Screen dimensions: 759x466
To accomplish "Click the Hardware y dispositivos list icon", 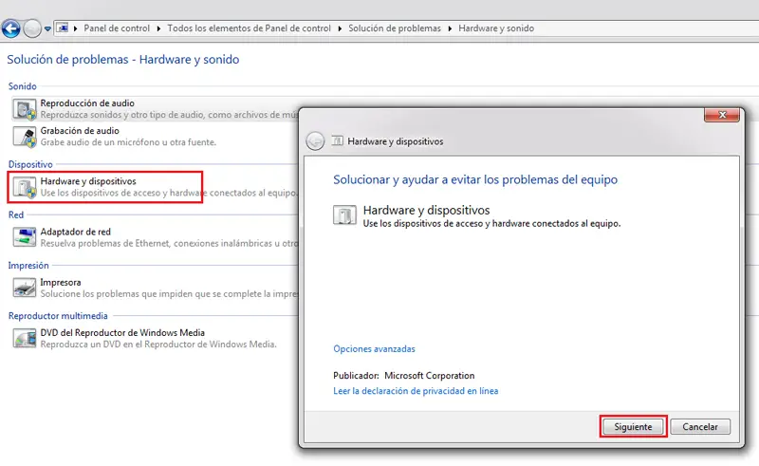I will pyautogui.click(x=25, y=187).
